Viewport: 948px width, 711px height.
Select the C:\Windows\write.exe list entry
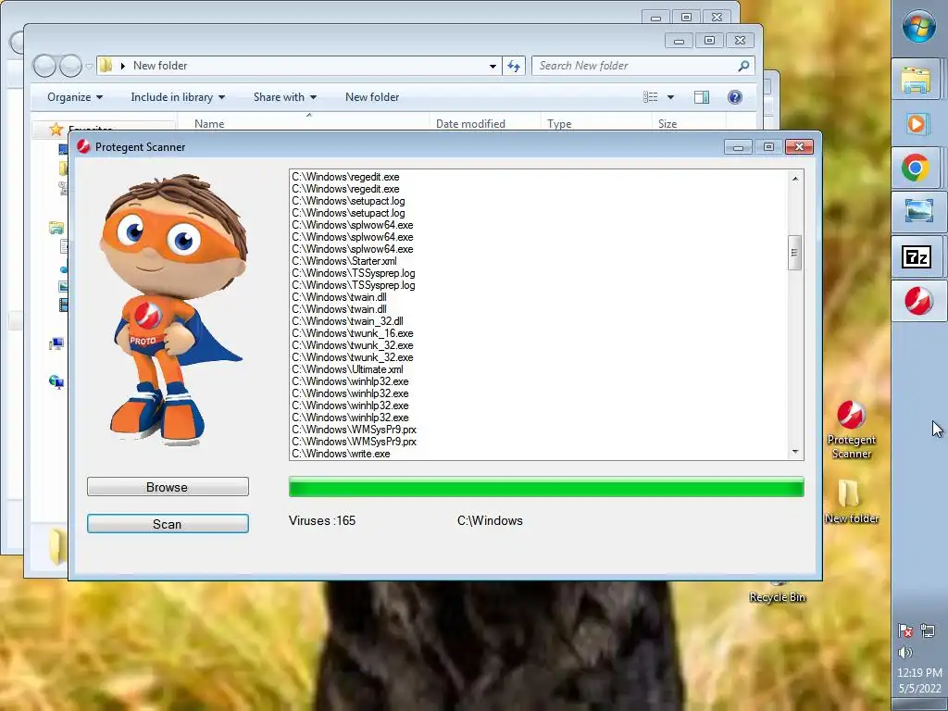pos(341,454)
